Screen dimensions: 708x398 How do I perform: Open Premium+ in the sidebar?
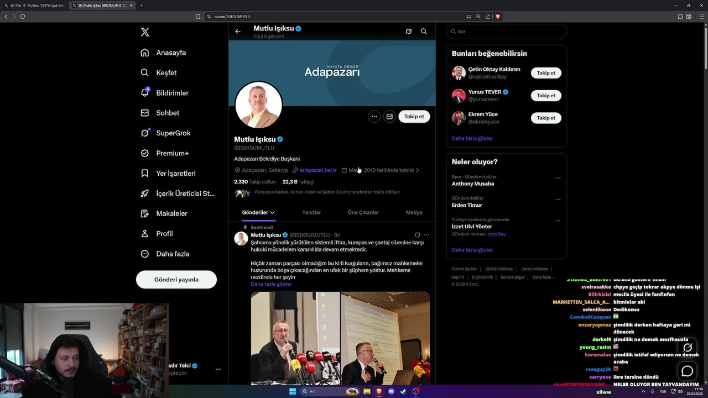tap(164, 153)
